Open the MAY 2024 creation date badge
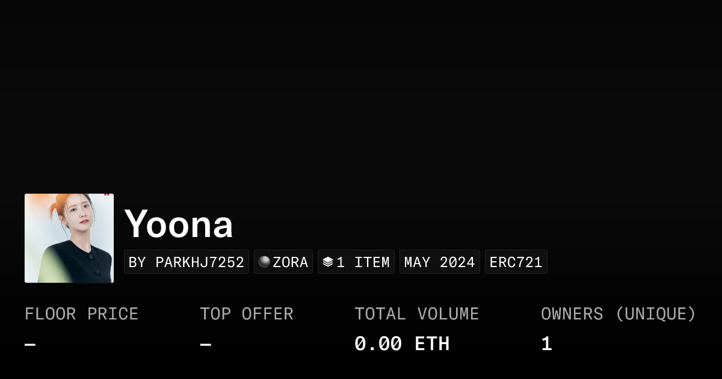This screenshot has width=722, height=379. click(439, 262)
